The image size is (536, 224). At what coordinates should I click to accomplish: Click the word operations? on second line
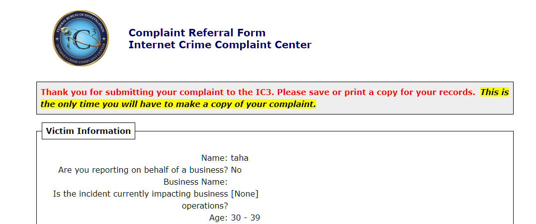tap(205, 206)
